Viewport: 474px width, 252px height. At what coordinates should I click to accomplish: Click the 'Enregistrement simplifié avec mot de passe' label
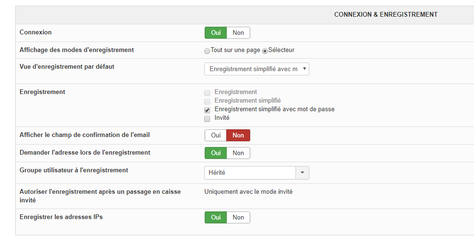point(274,109)
